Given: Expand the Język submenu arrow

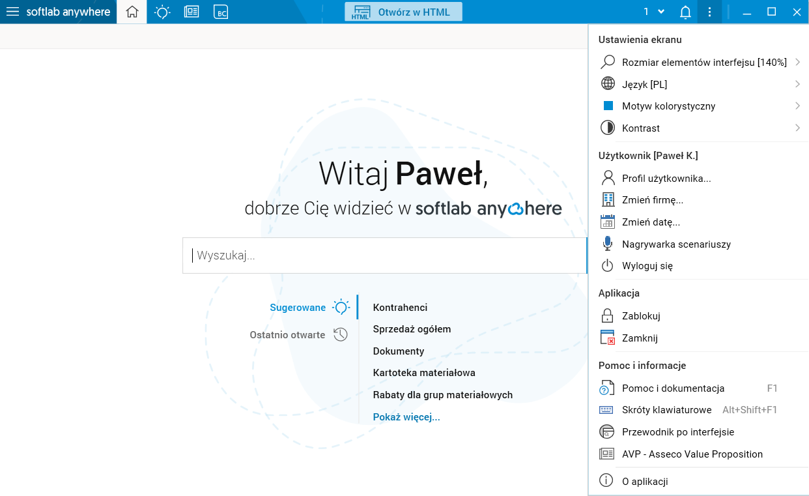Looking at the screenshot, I should [797, 84].
